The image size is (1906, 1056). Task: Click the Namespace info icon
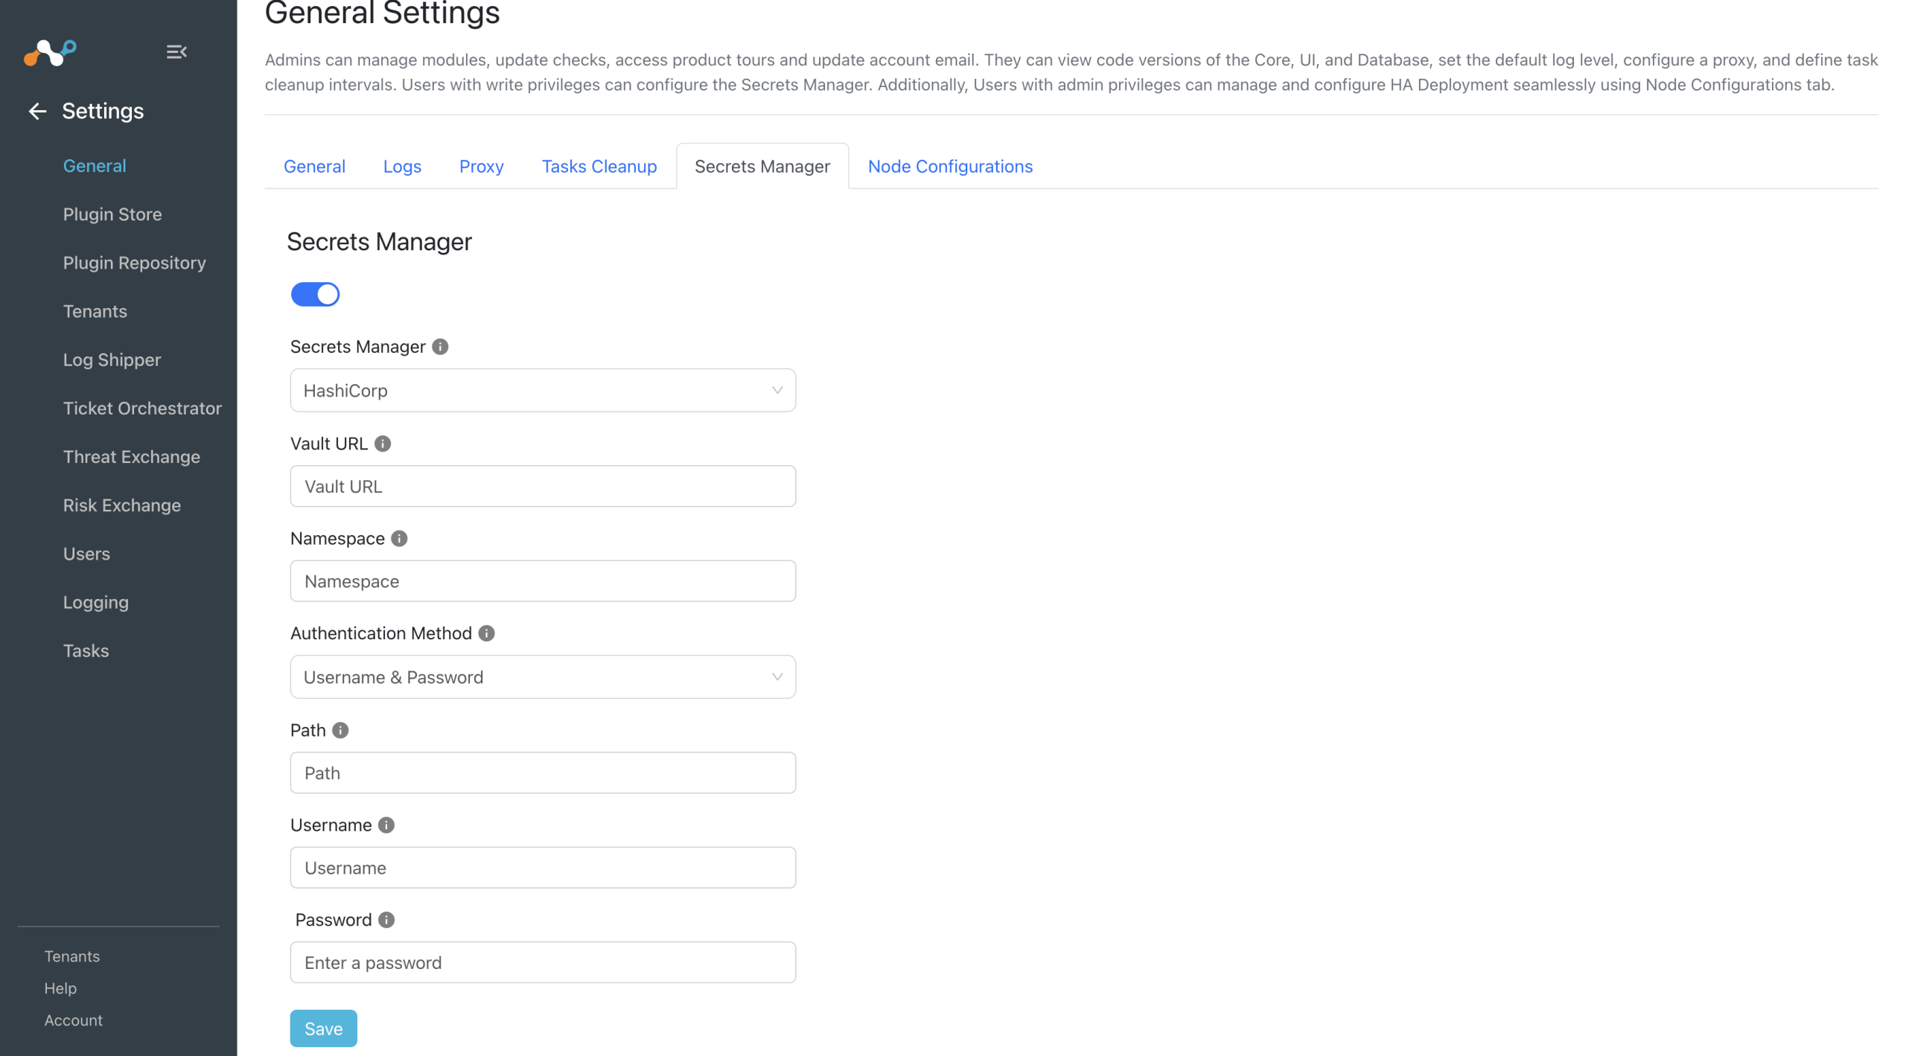click(x=399, y=538)
